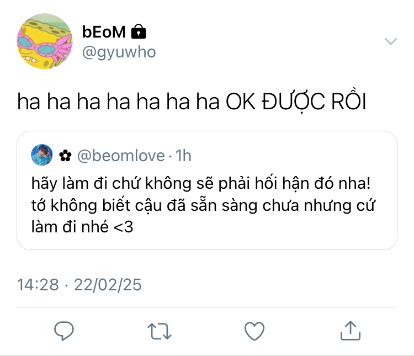Tap the retweet arrows icon
The width and height of the screenshot is (414, 356).
[x=160, y=331]
